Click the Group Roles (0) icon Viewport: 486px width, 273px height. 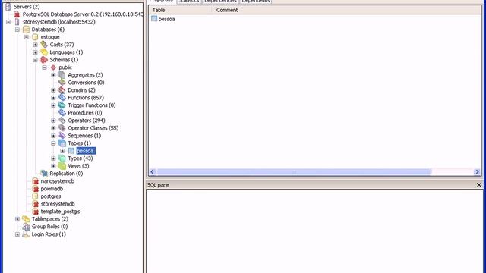click(x=26, y=227)
